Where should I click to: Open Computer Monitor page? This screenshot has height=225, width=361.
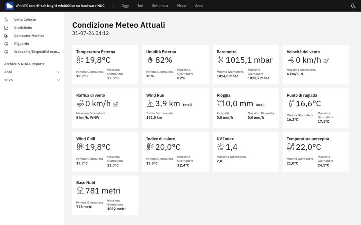[x=29, y=36]
